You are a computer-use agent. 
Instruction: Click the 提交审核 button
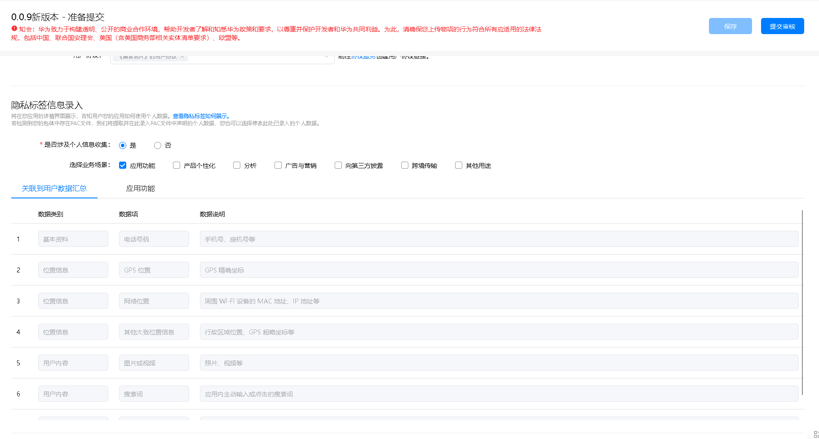pos(782,26)
